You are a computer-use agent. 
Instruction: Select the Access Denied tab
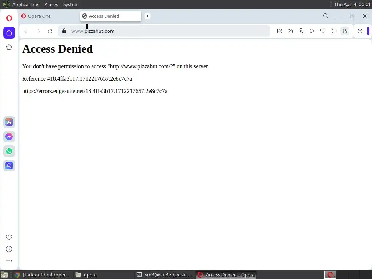pyautogui.click(x=110, y=16)
